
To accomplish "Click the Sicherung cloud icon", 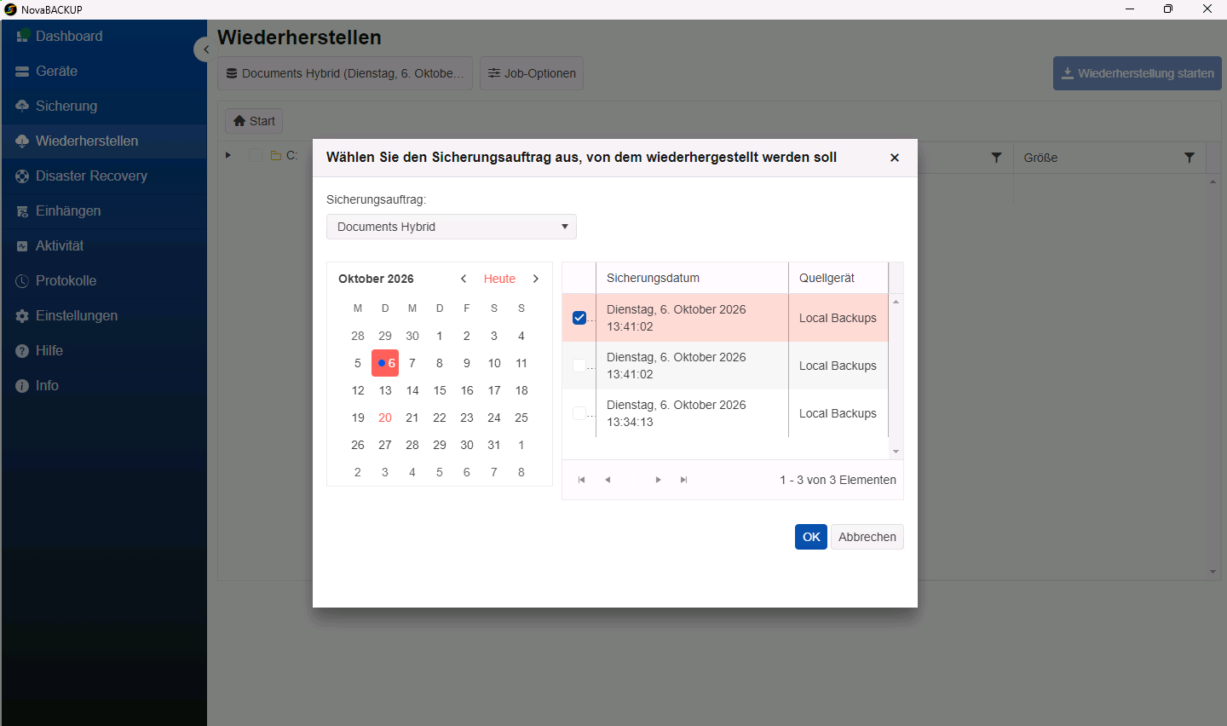I will [x=22, y=106].
